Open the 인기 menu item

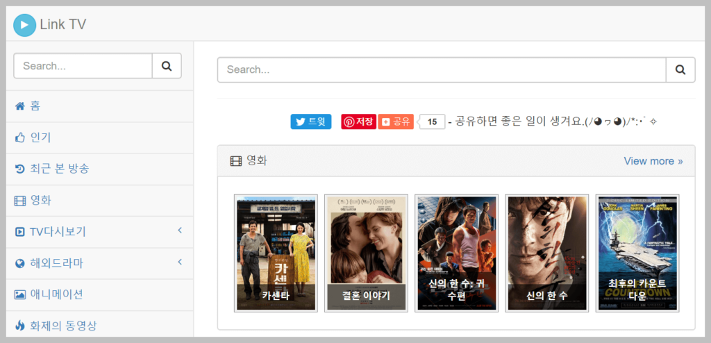point(100,137)
